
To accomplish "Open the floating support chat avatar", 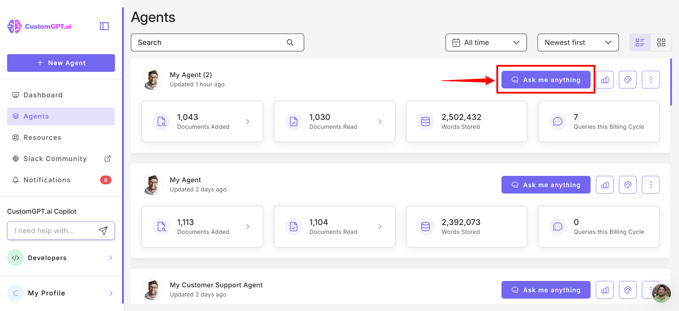I will click(661, 293).
